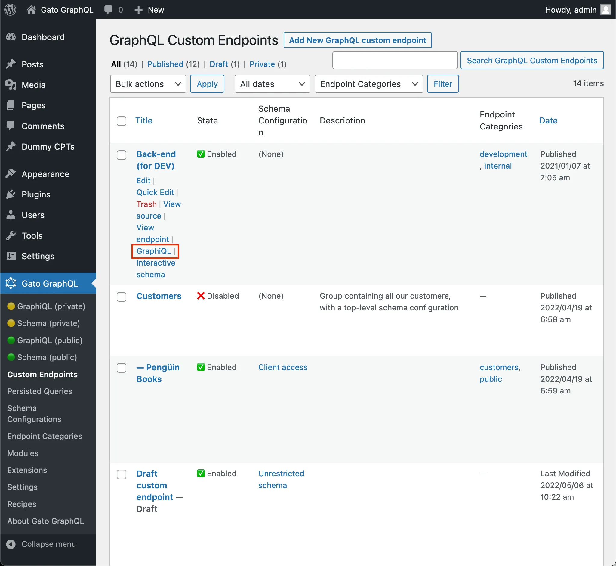Check the select-all header checkbox
Screen dimensions: 616x566
pos(122,120)
